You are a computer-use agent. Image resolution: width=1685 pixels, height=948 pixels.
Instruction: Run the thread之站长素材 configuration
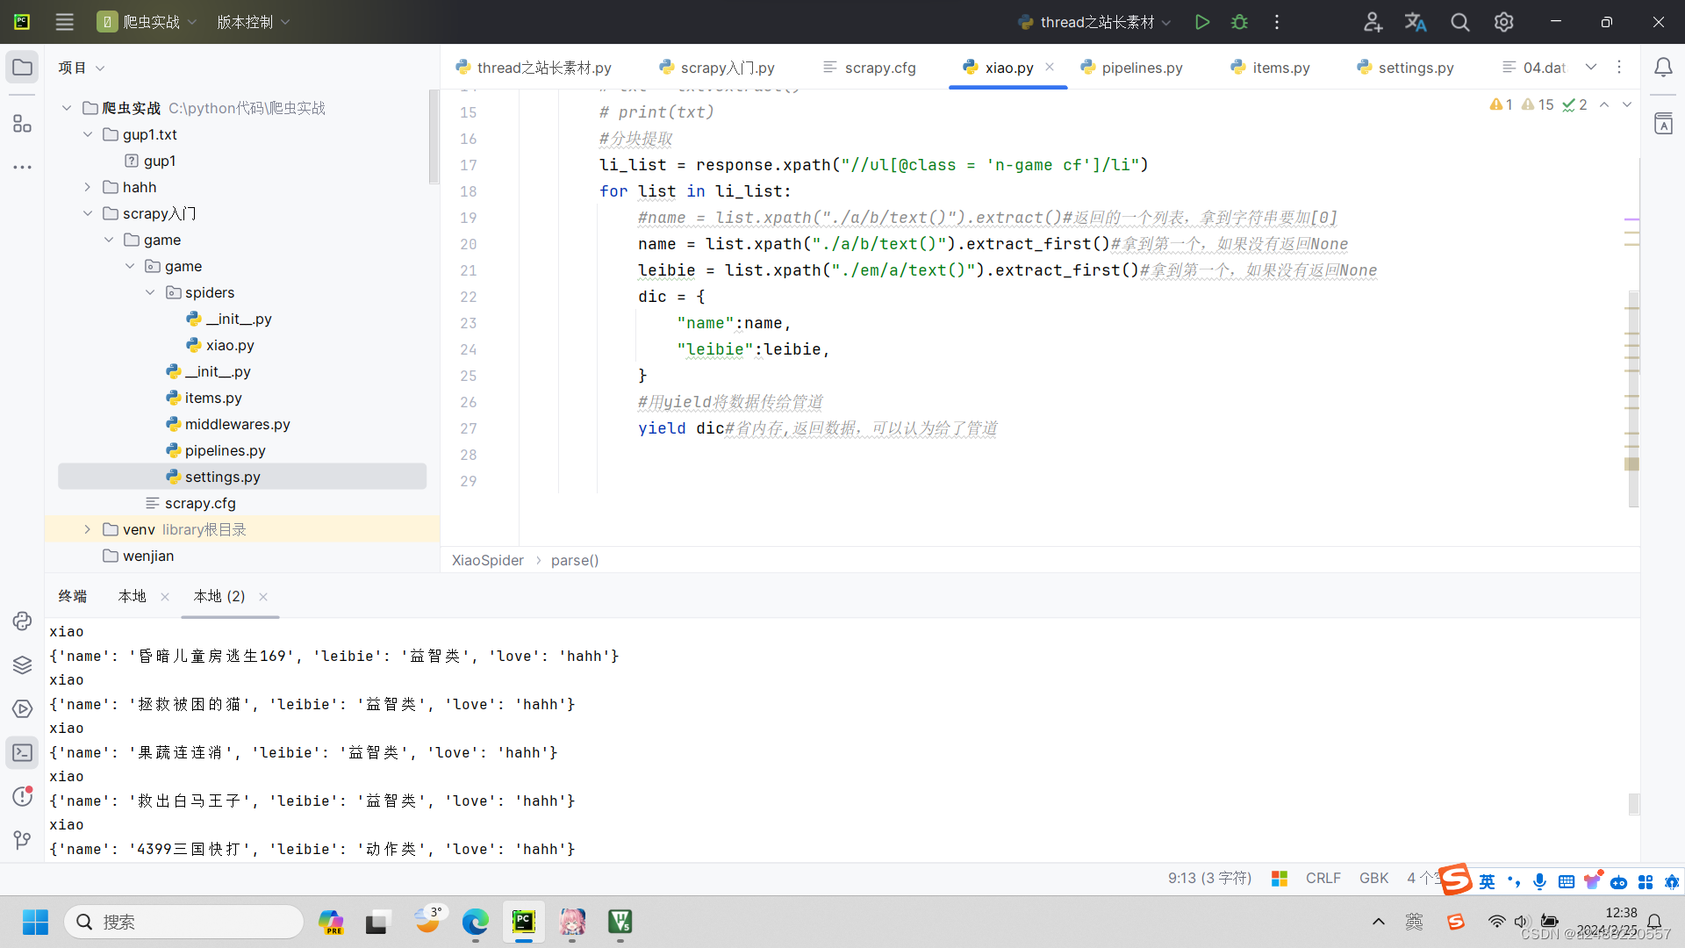pos(1202,22)
